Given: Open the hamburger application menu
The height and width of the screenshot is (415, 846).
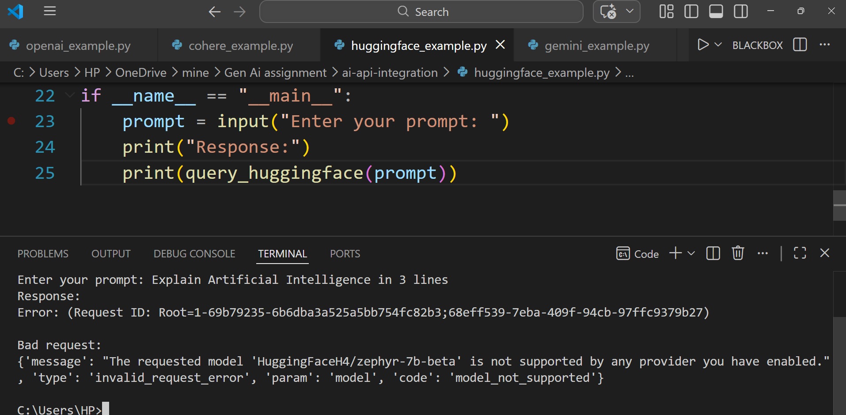Looking at the screenshot, I should 50,11.
